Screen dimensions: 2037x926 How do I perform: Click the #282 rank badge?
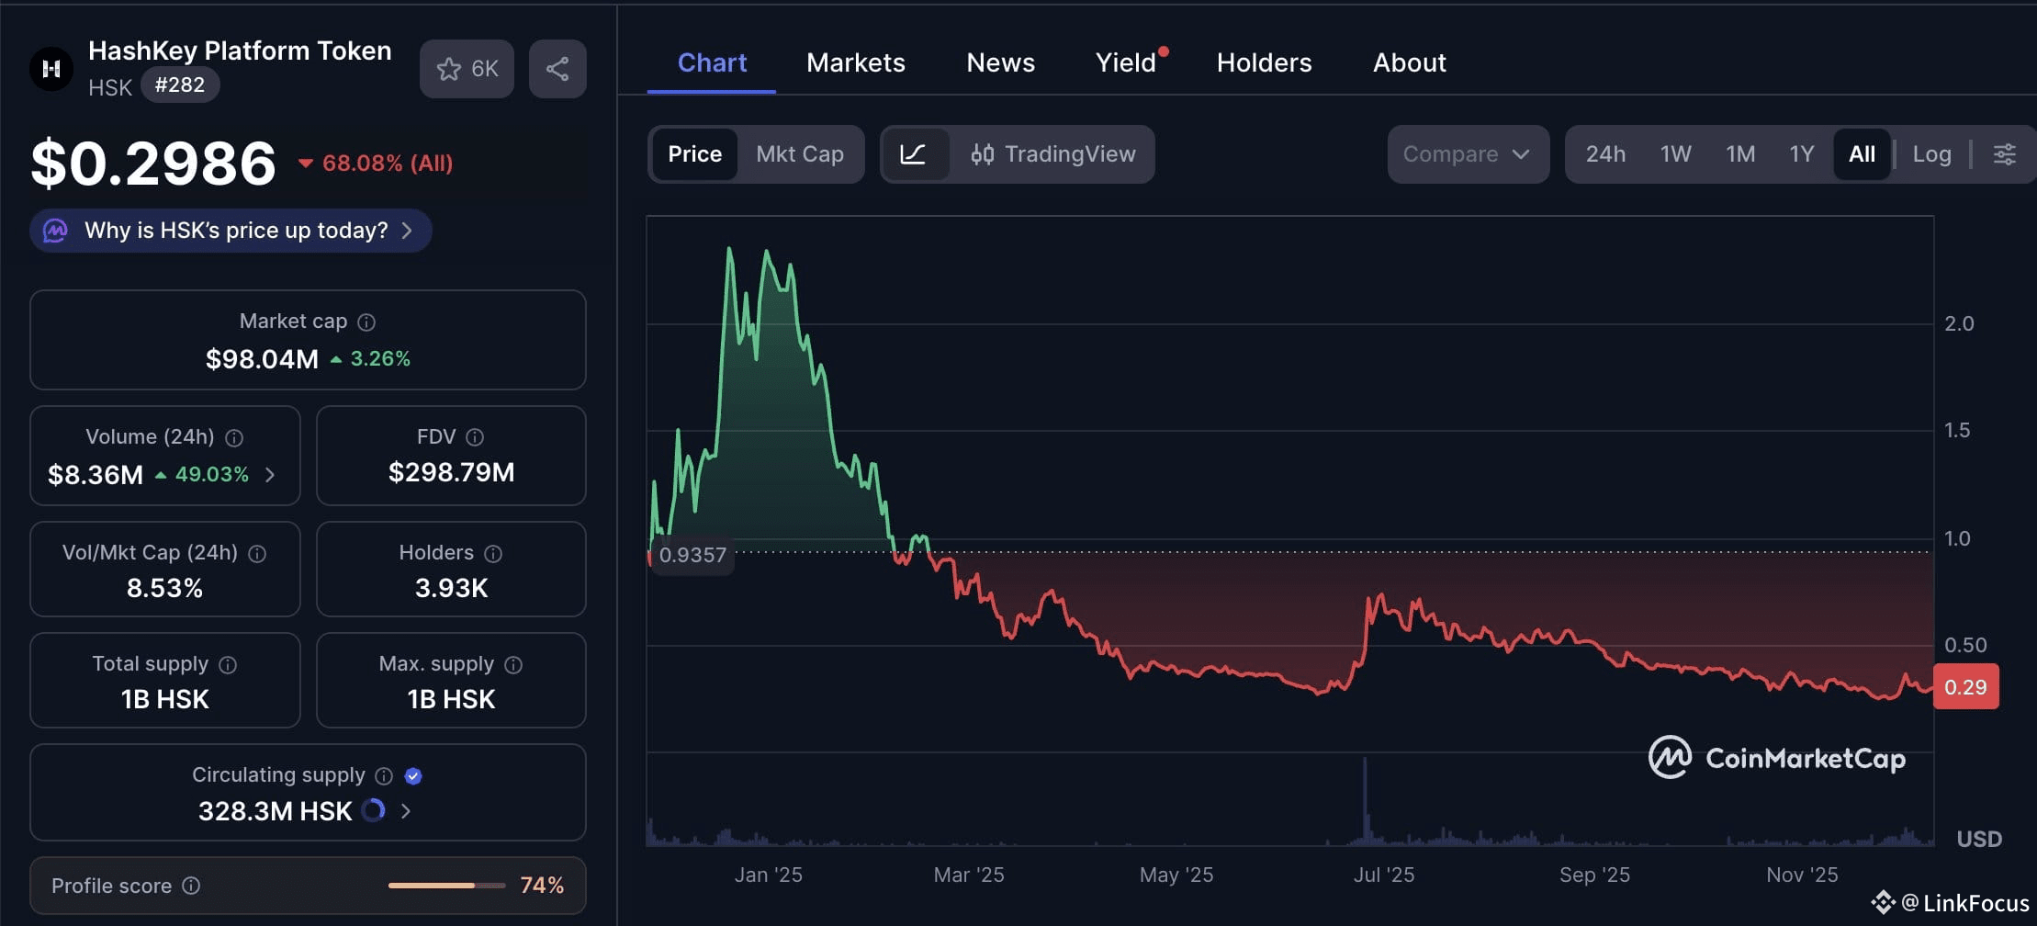pos(180,85)
